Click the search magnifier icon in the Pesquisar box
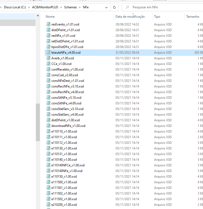Image resolution: width=203 pixels, height=209 pixels. 127,7
